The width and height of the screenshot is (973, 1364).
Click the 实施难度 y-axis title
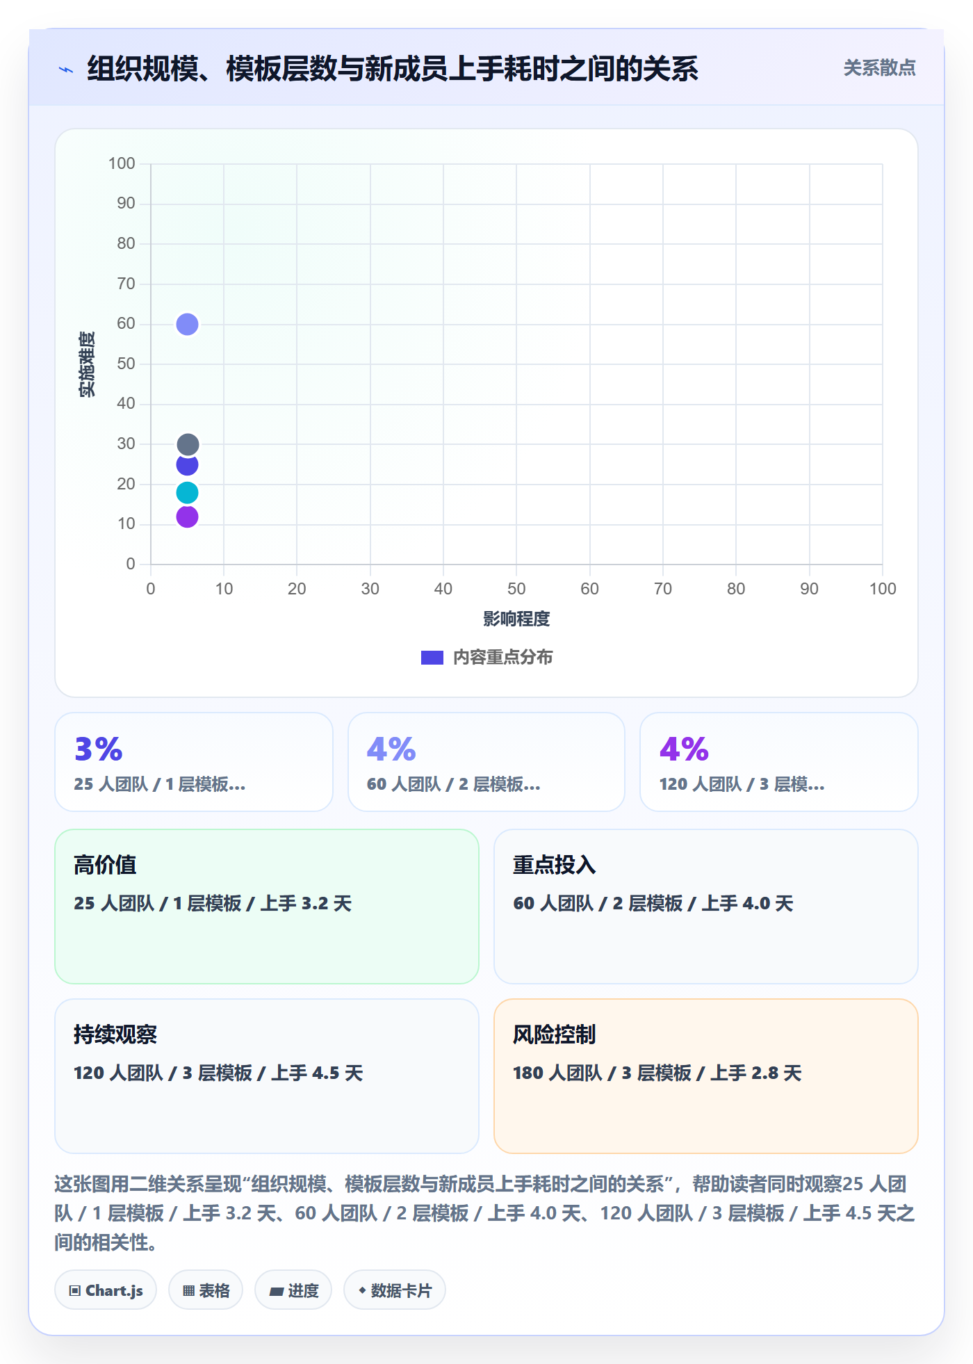(87, 364)
